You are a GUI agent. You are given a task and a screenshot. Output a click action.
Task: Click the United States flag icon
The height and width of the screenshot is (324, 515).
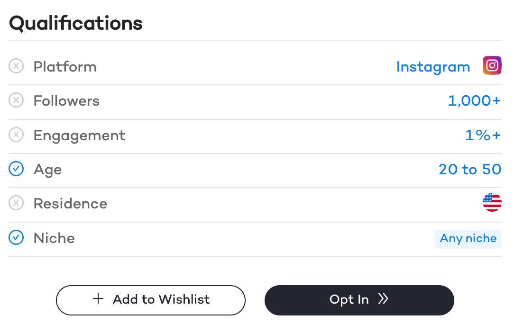pos(492,203)
